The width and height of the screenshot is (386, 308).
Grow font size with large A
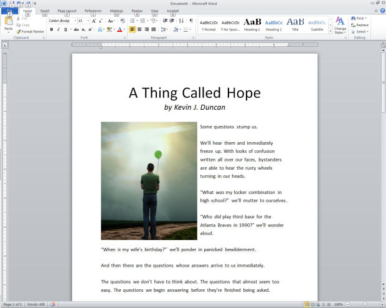click(x=94, y=21)
